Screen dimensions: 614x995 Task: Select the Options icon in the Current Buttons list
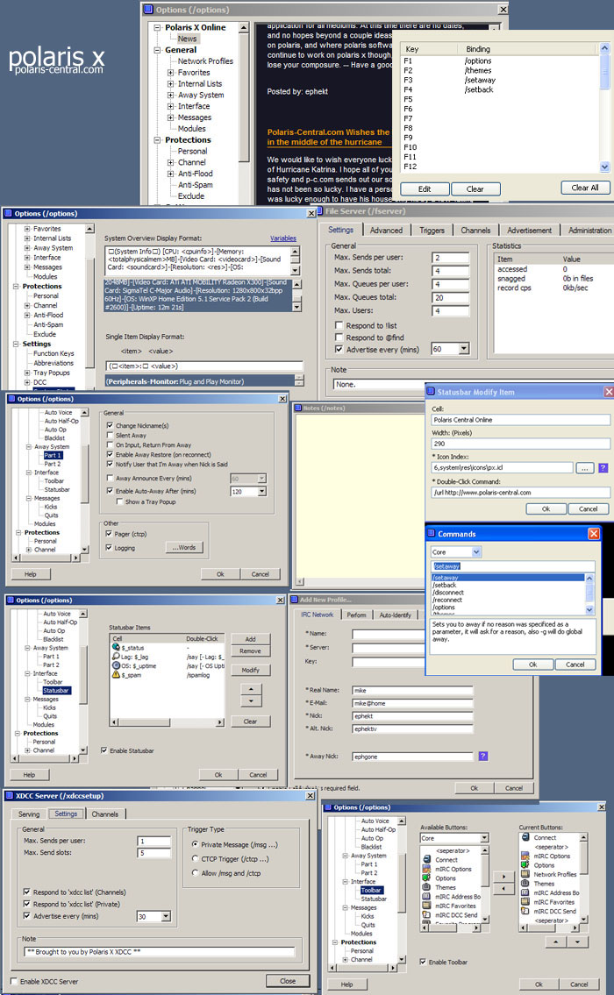(525, 865)
